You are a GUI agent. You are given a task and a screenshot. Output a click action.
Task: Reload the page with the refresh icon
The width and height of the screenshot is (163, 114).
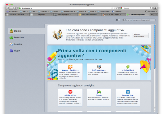click(117, 8)
